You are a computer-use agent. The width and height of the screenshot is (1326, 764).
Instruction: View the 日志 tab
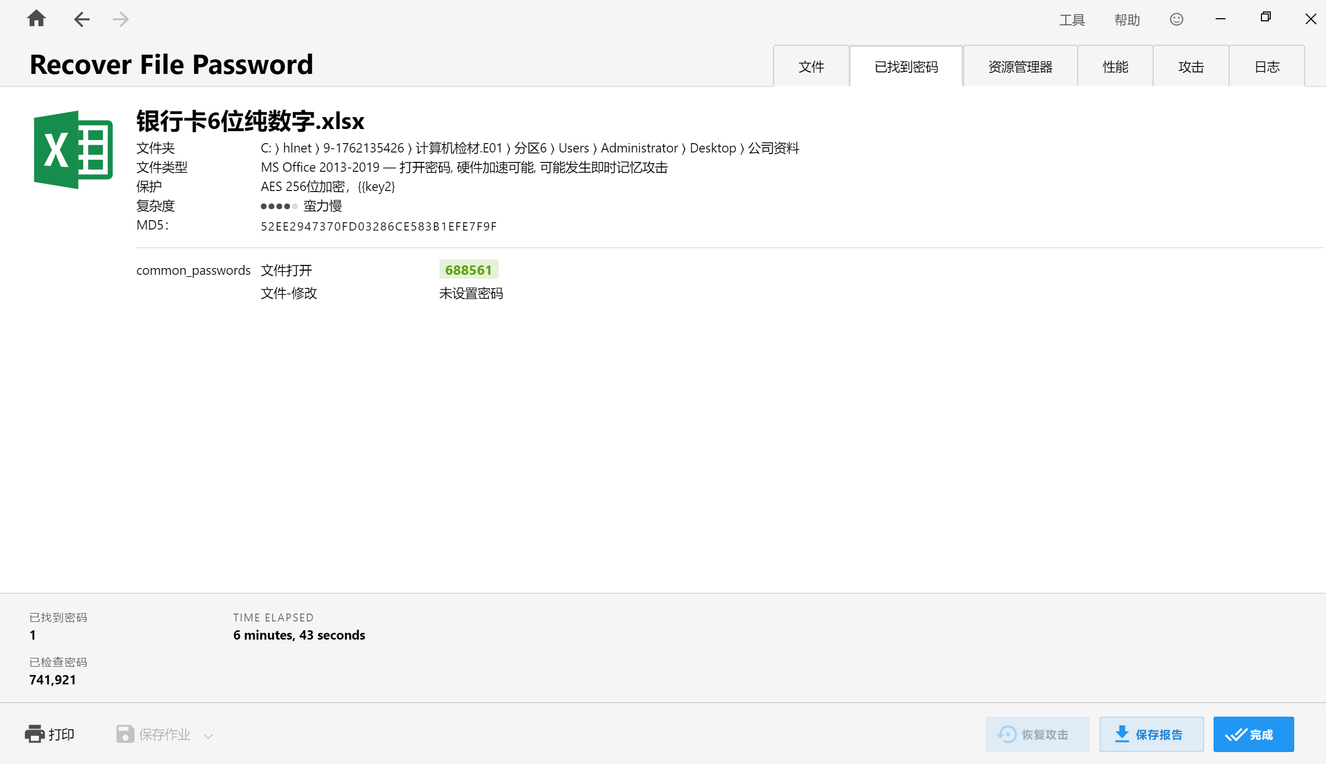1266,67
